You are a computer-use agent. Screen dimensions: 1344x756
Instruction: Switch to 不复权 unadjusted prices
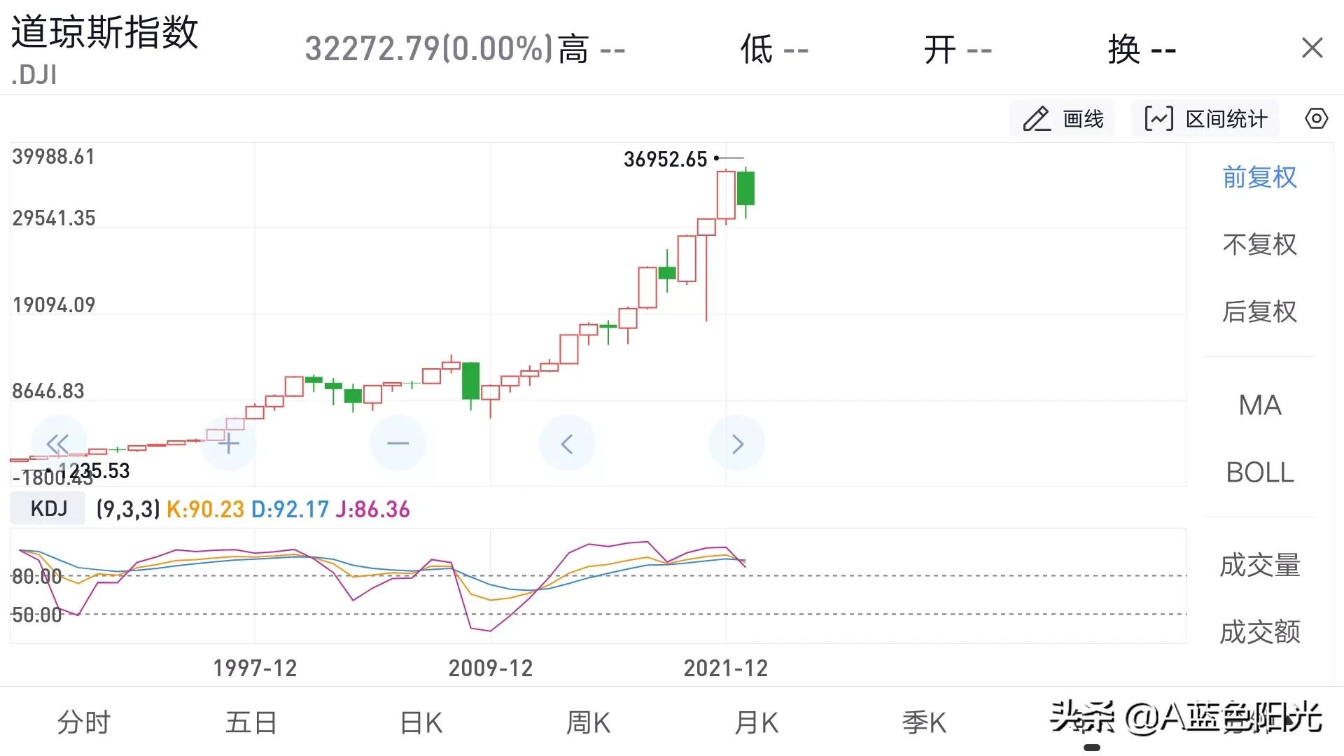pyautogui.click(x=1259, y=245)
